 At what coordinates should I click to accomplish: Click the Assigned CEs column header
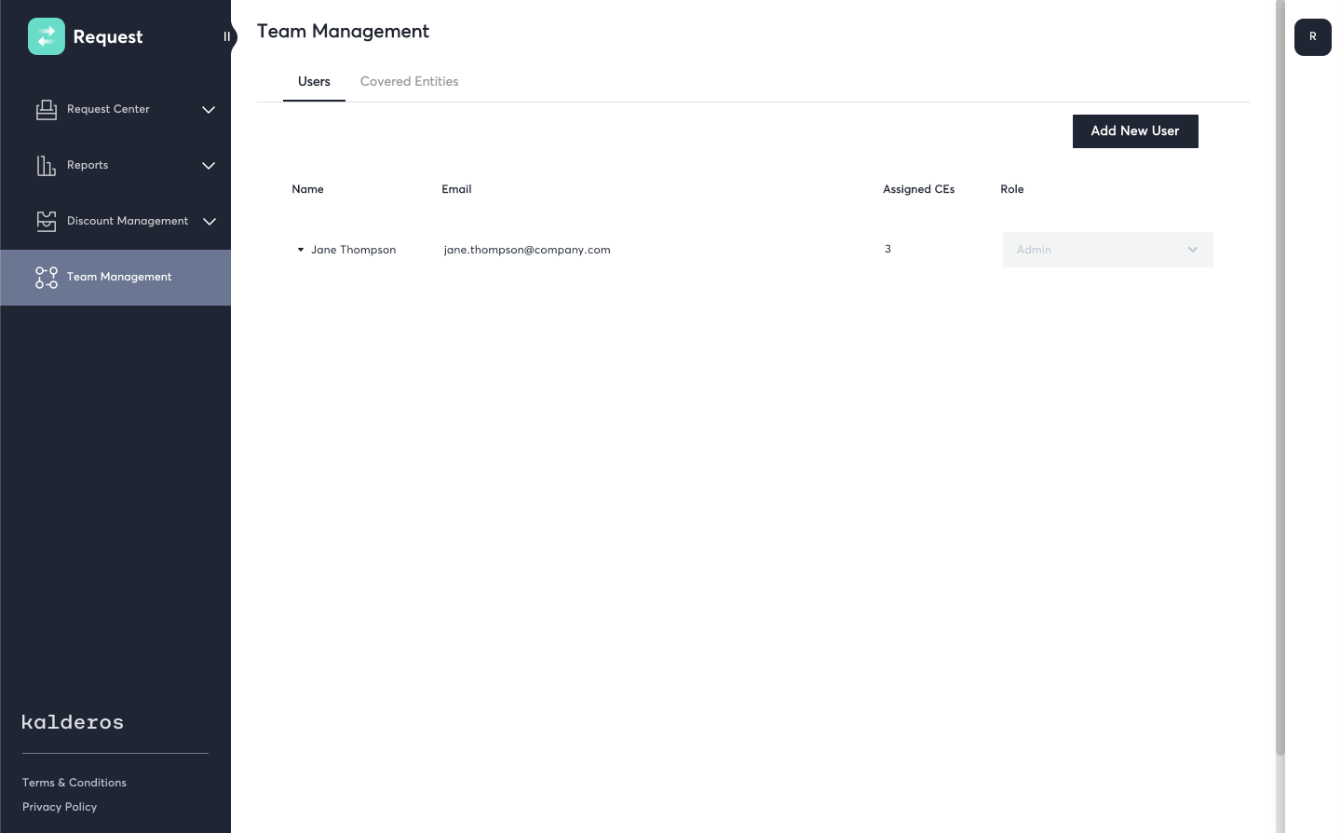tap(918, 189)
